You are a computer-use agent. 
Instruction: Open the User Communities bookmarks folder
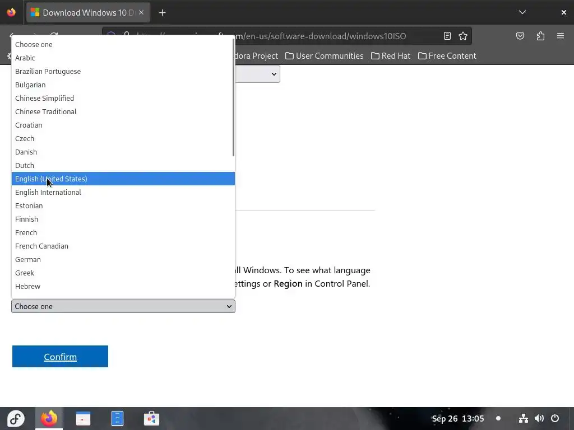point(325,56)
